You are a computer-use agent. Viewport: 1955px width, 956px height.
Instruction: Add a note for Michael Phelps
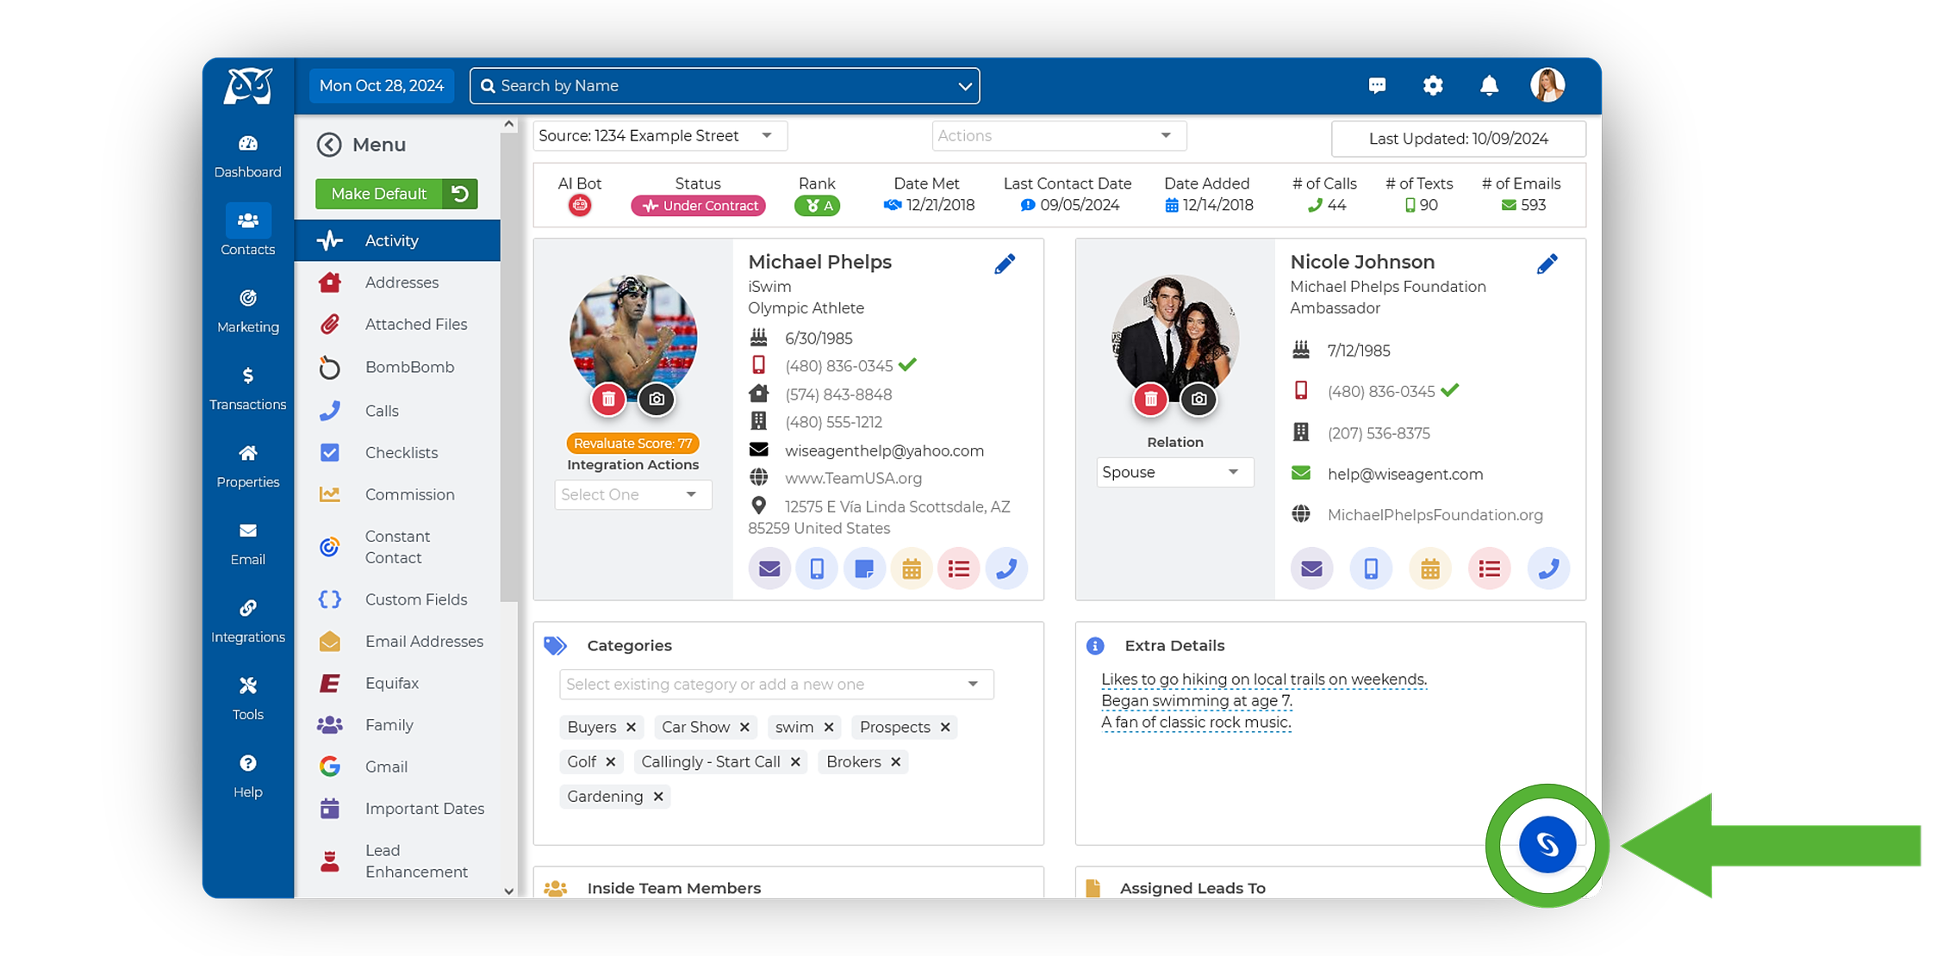point(864,569)
